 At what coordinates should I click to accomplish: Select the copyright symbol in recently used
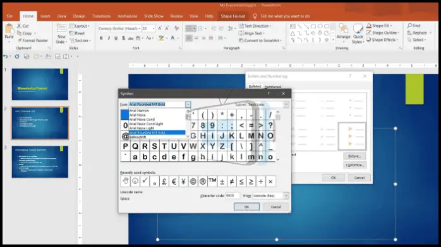193,181
